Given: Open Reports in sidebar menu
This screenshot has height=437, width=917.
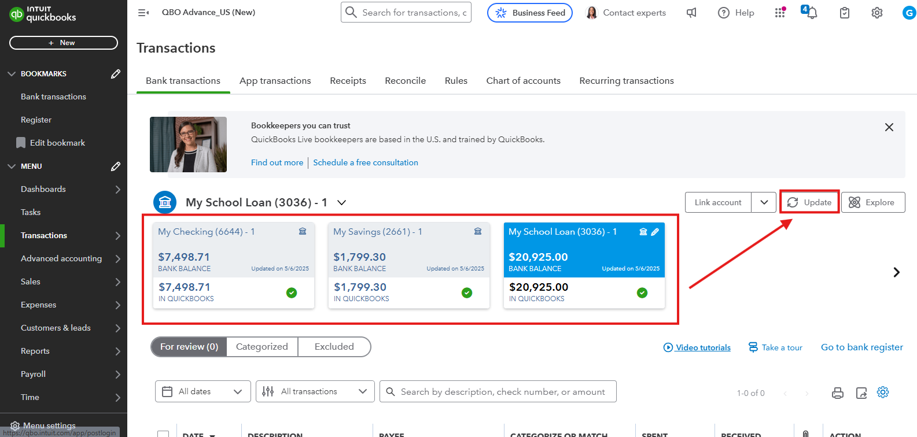Looking at the screenshot, I should coord(35,351).
